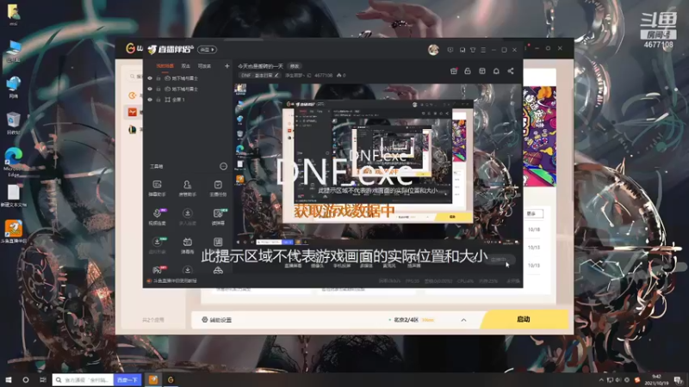Hide the top 地下城与勇士 source
This screenshot has width=689, height=387.
[150, 78]
